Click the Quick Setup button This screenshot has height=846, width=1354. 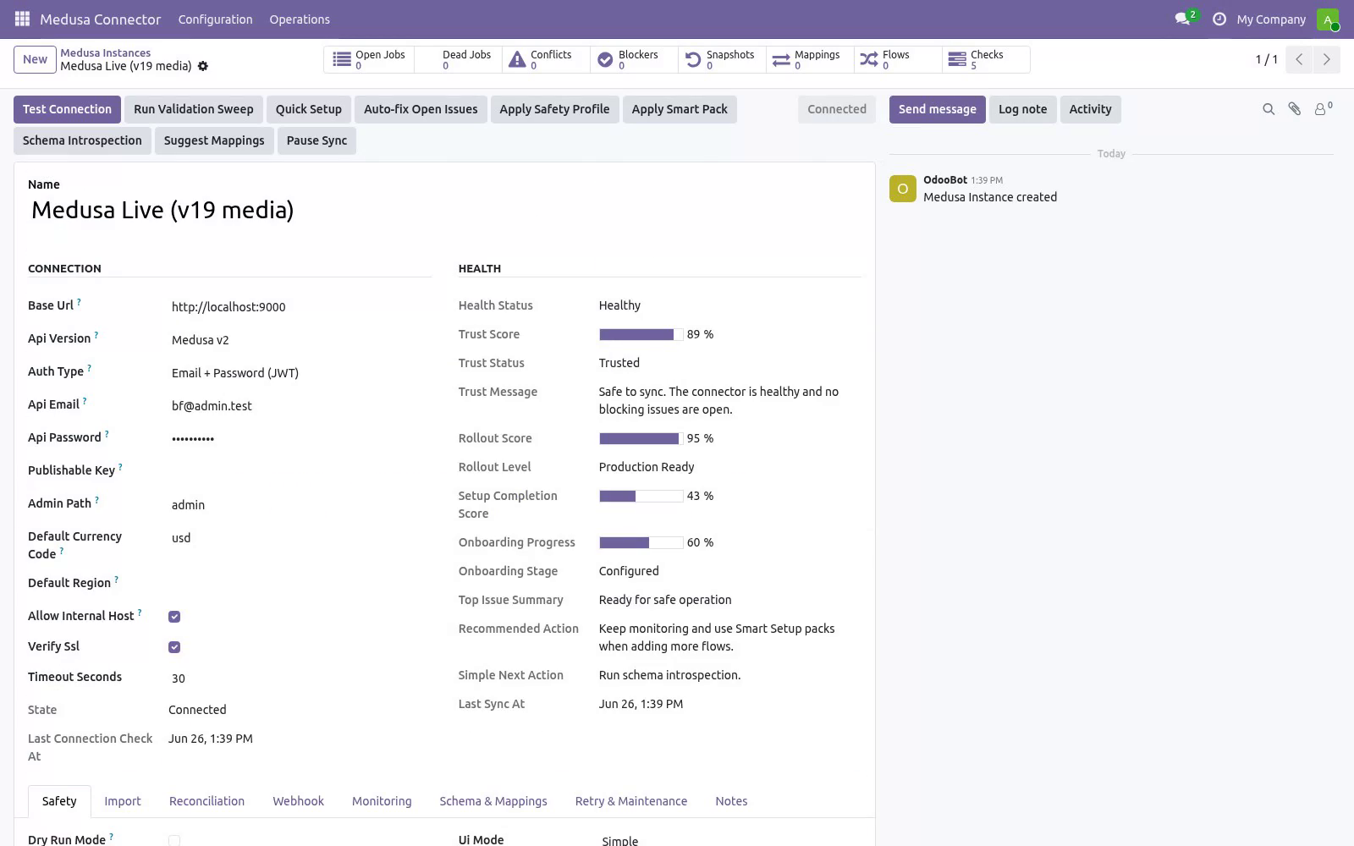(309, 109)
